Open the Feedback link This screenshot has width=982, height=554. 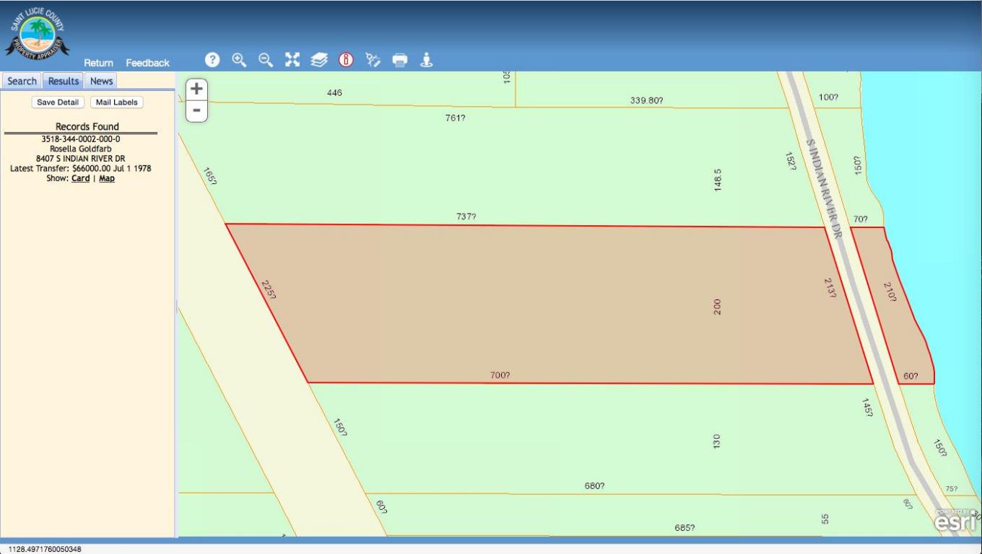click(x=147, y=63)
